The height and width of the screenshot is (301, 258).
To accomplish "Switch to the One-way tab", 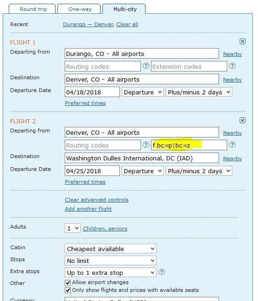I will (x=79, y=9).
